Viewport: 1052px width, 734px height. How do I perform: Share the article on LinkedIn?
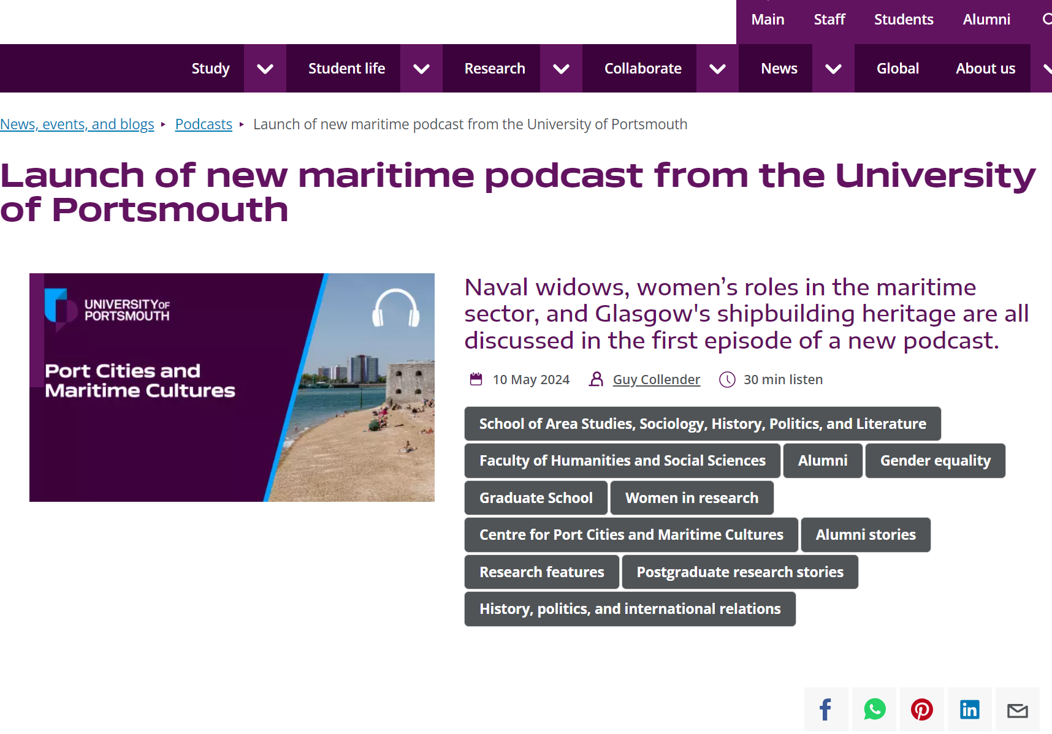[x=969, y=709]
